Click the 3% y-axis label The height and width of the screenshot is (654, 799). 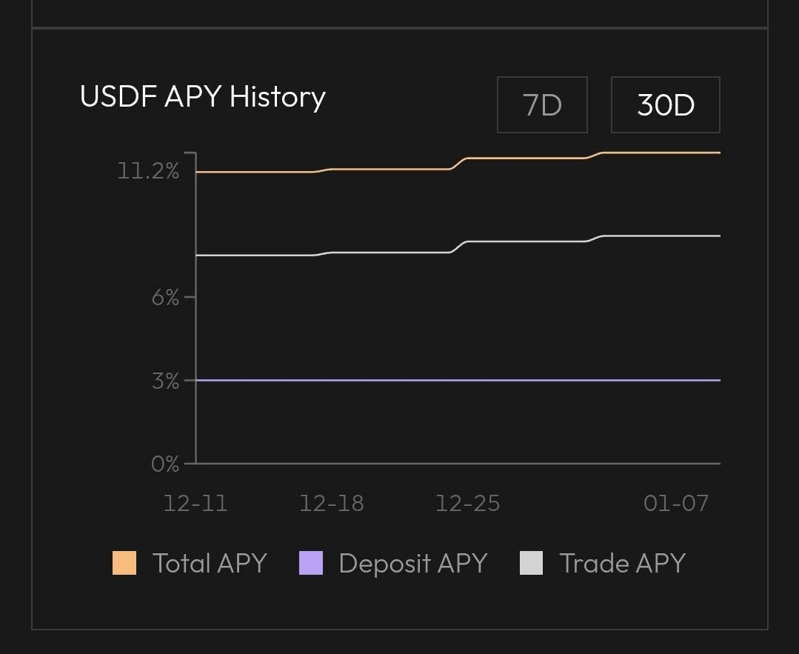[x=165, y=381]
